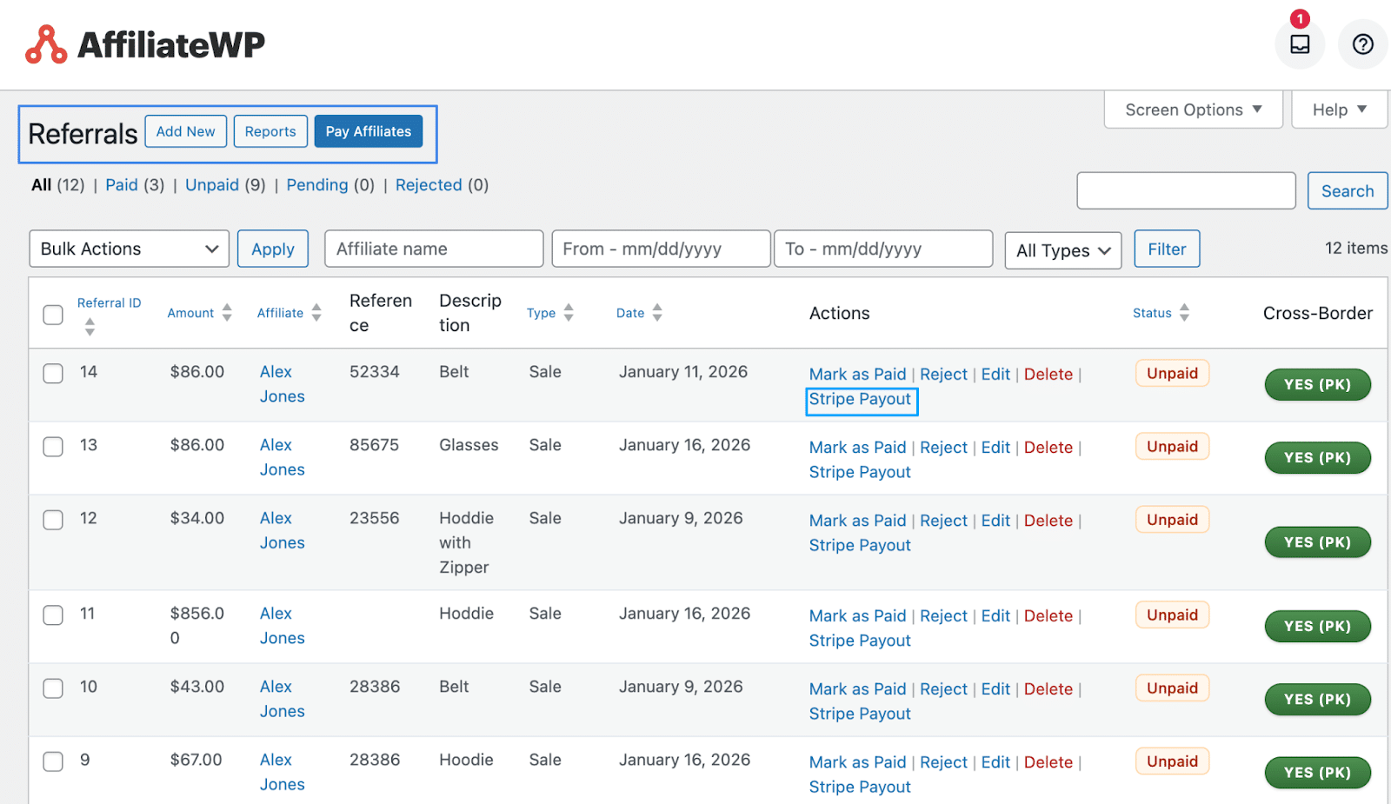Screen dimensions: 1391x804
Task: Click the To date field
Action: [x=883, y=249]
